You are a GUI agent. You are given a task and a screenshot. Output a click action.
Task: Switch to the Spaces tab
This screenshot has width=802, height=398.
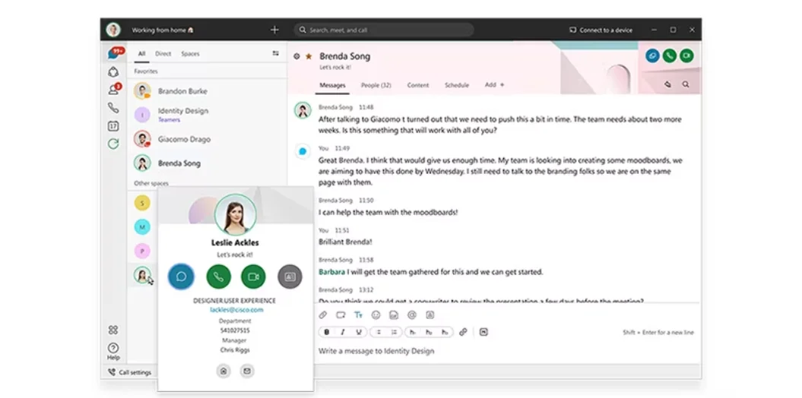pos(190,54)
